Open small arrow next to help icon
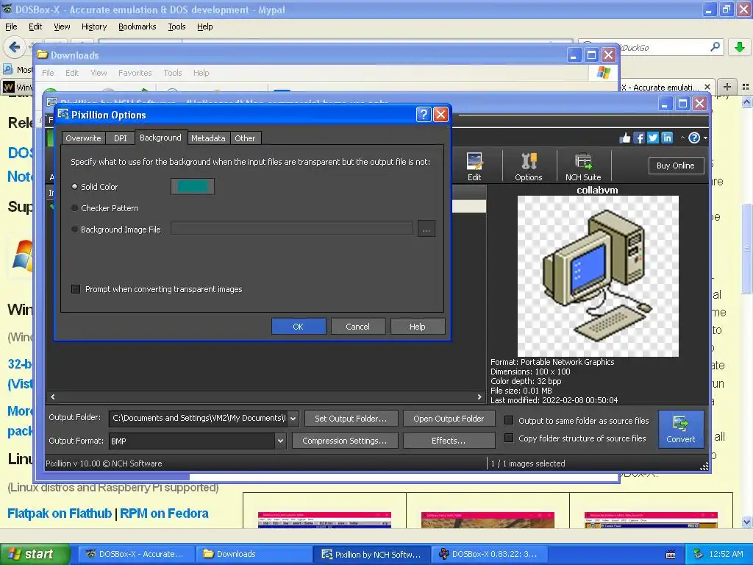Viewport: 753px width, 565px height. pyautogui.click(x=705, y=138)
